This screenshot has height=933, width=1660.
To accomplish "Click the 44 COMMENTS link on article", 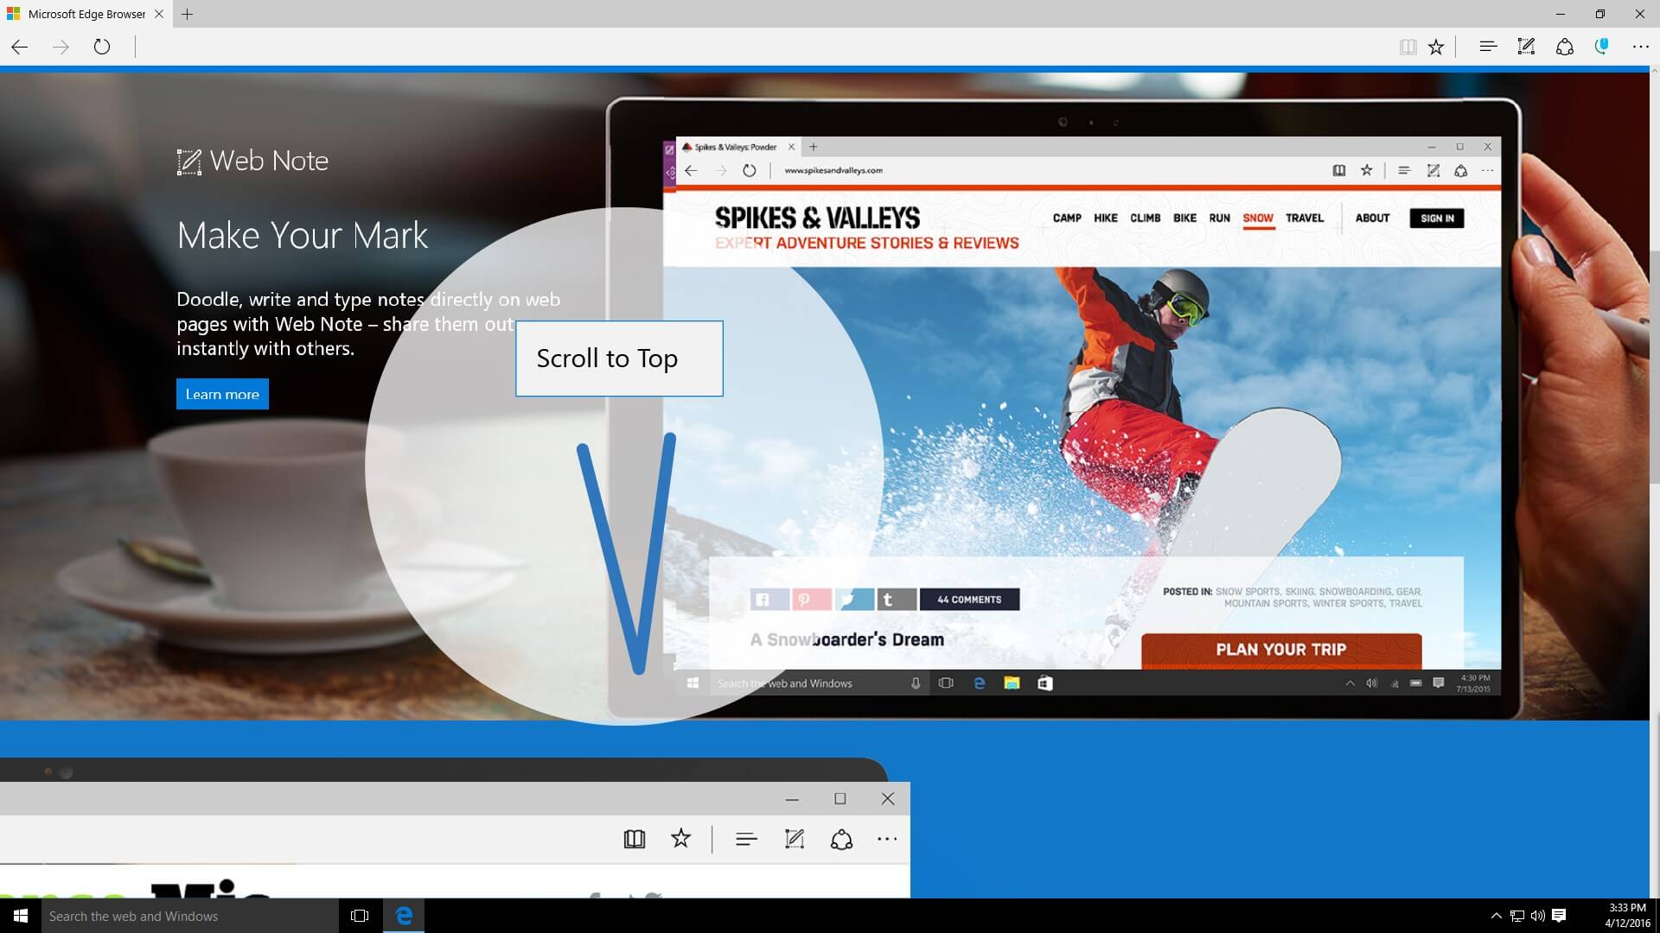I will (x=968, y=600).
